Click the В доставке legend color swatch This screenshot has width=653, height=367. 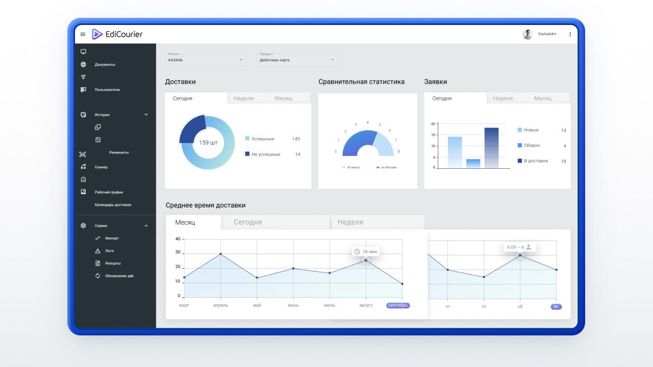tap(520, 161)
